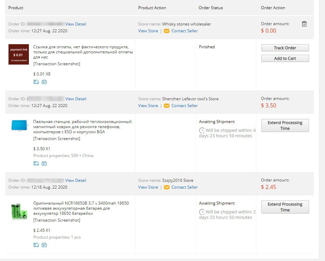Click the return arrow icon under soldering mat product
Image resolution: width=325 pixels, height=261 pixels.
pos(44,164)
